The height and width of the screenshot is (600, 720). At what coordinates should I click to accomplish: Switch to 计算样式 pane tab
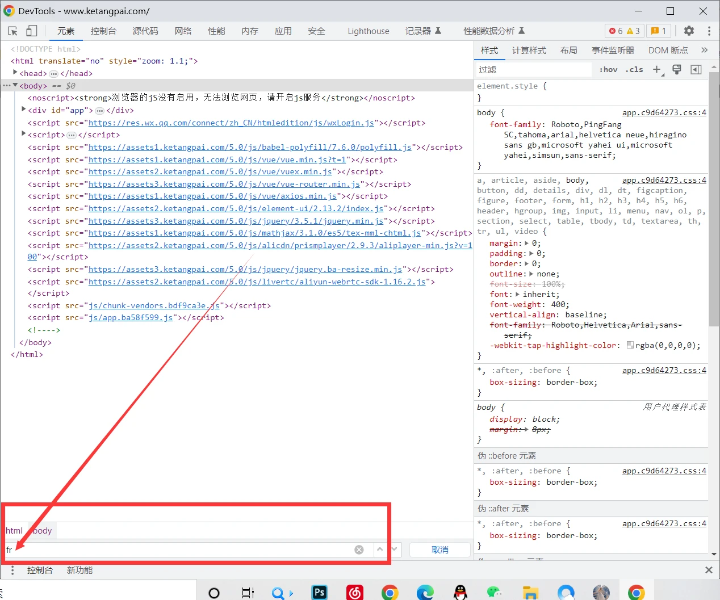tap(529, 51)
